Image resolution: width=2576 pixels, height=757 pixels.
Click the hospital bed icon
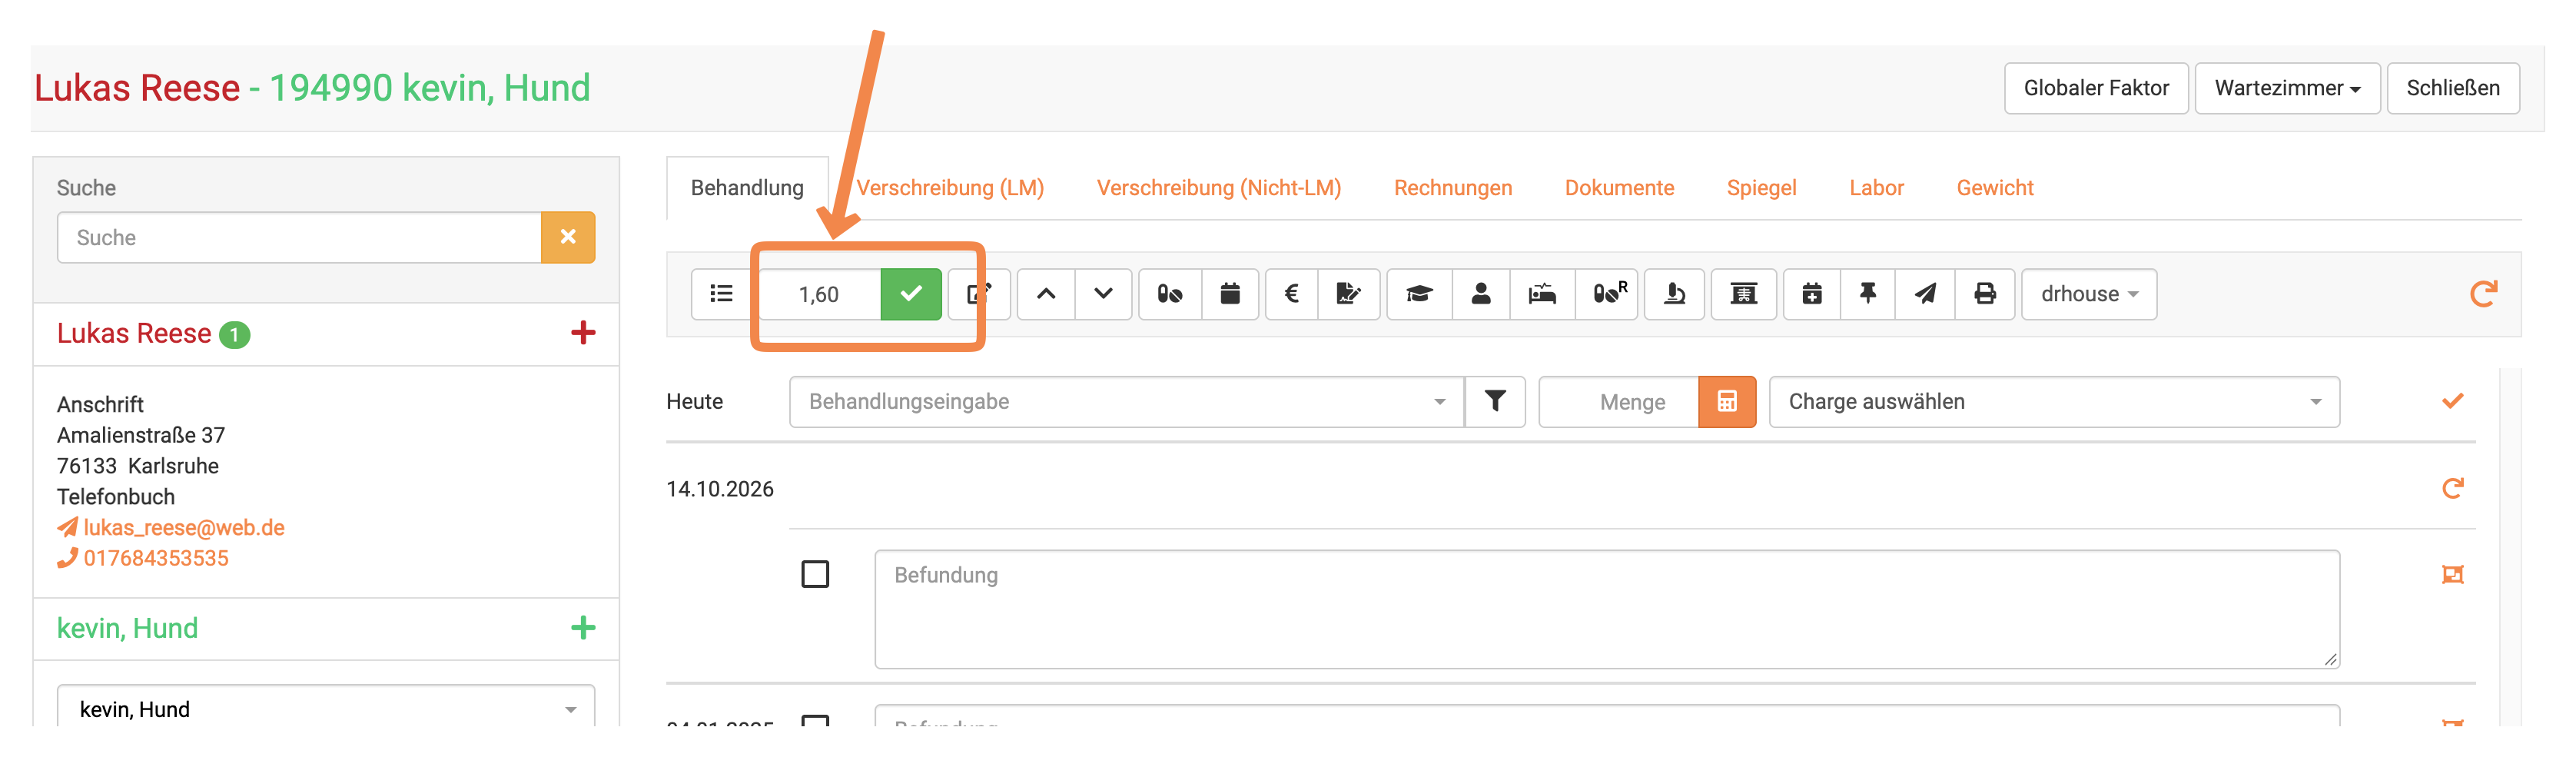(1542, 294)
